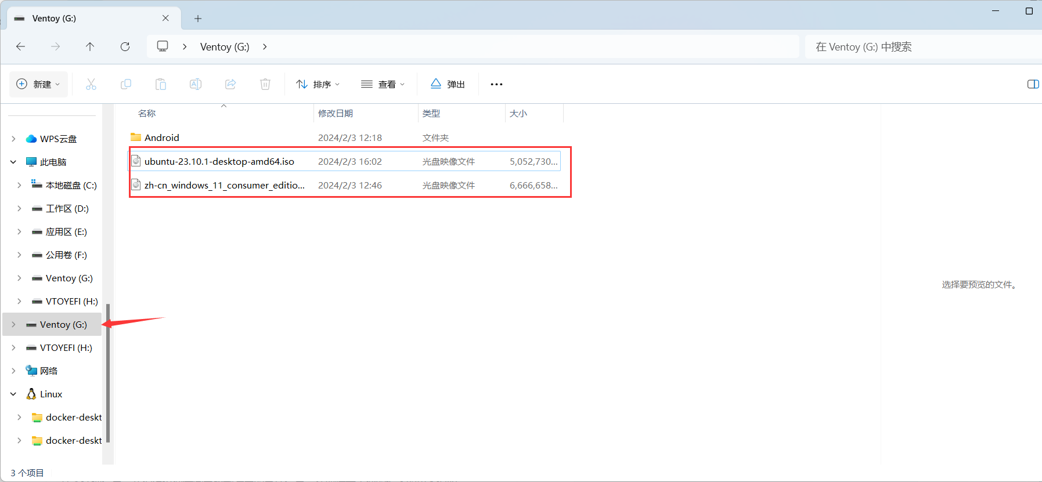The height and width of the screenshot is (482, 1042).
Task: Expand the WPS云盘 tree node
Action: (x=13, y=139)
